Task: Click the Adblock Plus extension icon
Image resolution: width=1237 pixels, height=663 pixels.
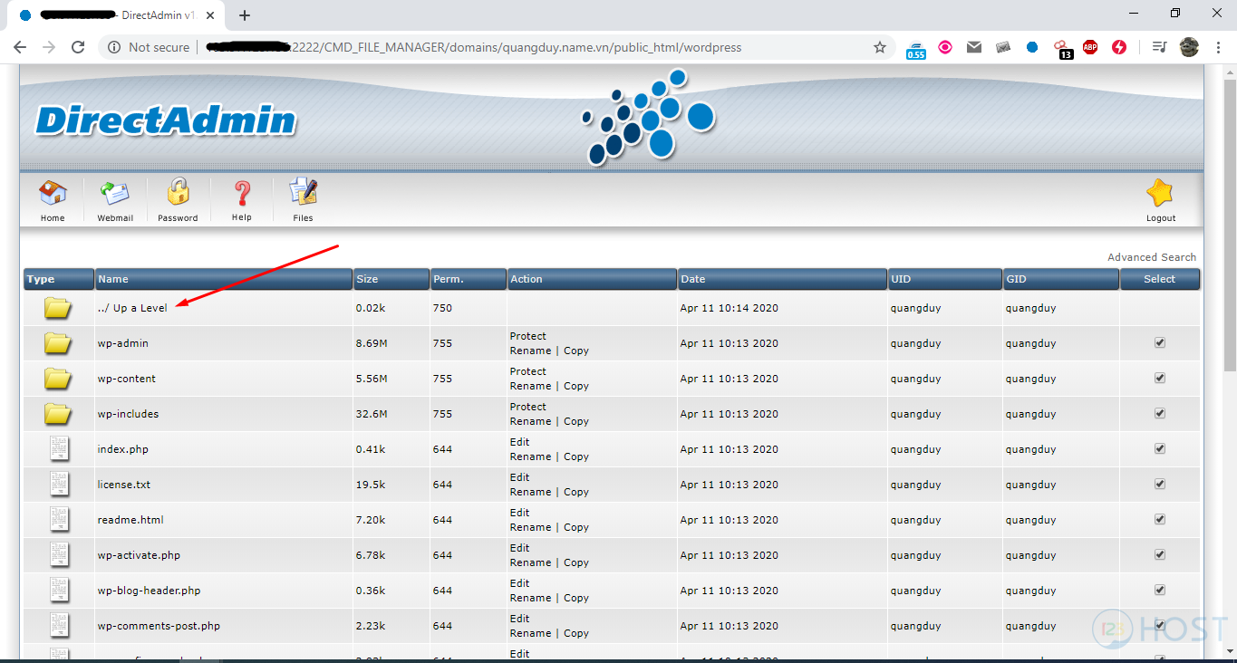Action: pyautogui.click(x=1090, y=47)
